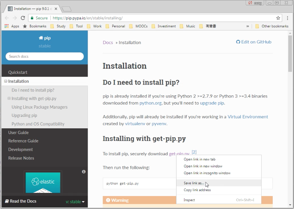This screenshot has width=294, height=209.
Task: Click the stable version label under pip
Action: click(45, 46)
